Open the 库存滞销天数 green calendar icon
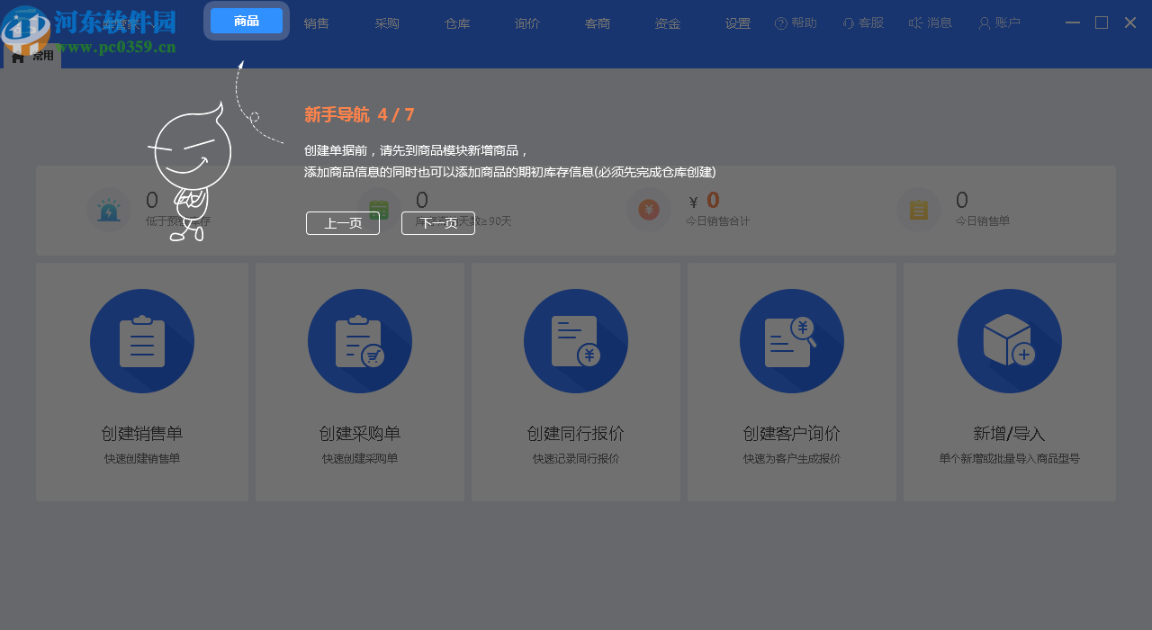Viewport: 1152px width, 630px height. [378, 211]
